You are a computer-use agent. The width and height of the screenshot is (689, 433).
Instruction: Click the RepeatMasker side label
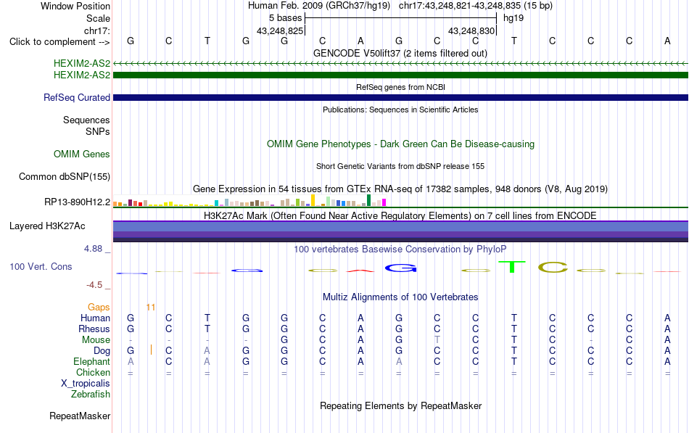pos(80,416)
